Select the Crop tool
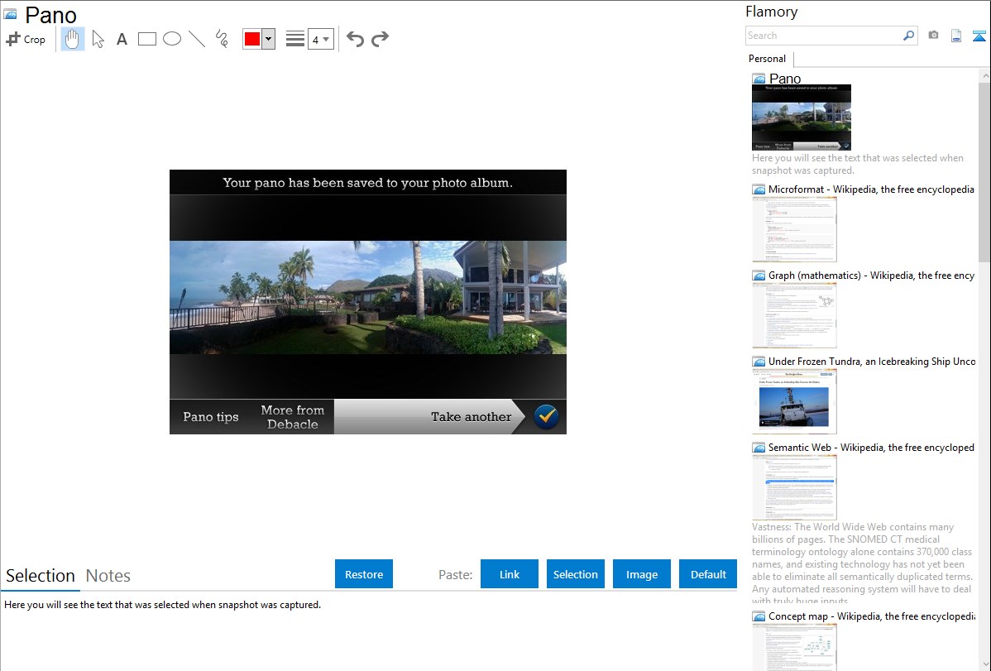 point(26,39)
